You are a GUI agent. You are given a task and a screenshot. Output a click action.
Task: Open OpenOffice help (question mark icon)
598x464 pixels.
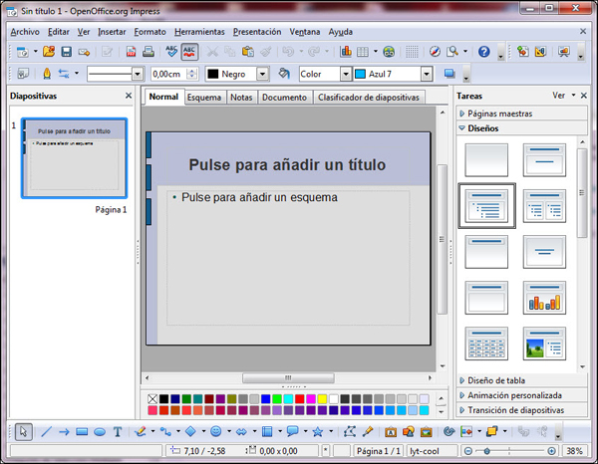tap(484, 52)
